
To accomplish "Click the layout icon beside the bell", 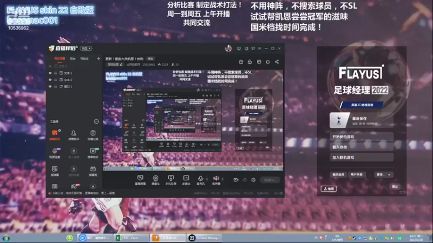I will (259, 62).
